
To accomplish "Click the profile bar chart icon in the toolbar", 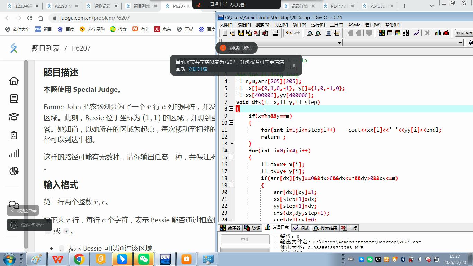I will [438, 33].
